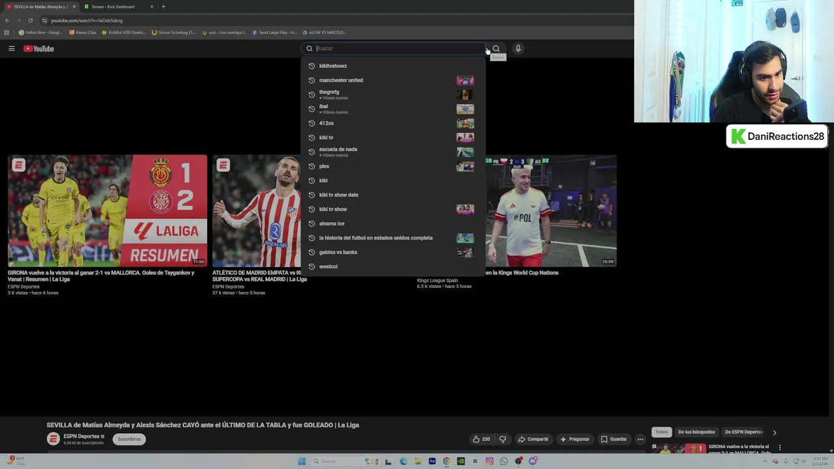Click the magnifier search button beside the search box
Image resolution: width=834 pixels, height=469 pixels.
[x=496, y=48]
